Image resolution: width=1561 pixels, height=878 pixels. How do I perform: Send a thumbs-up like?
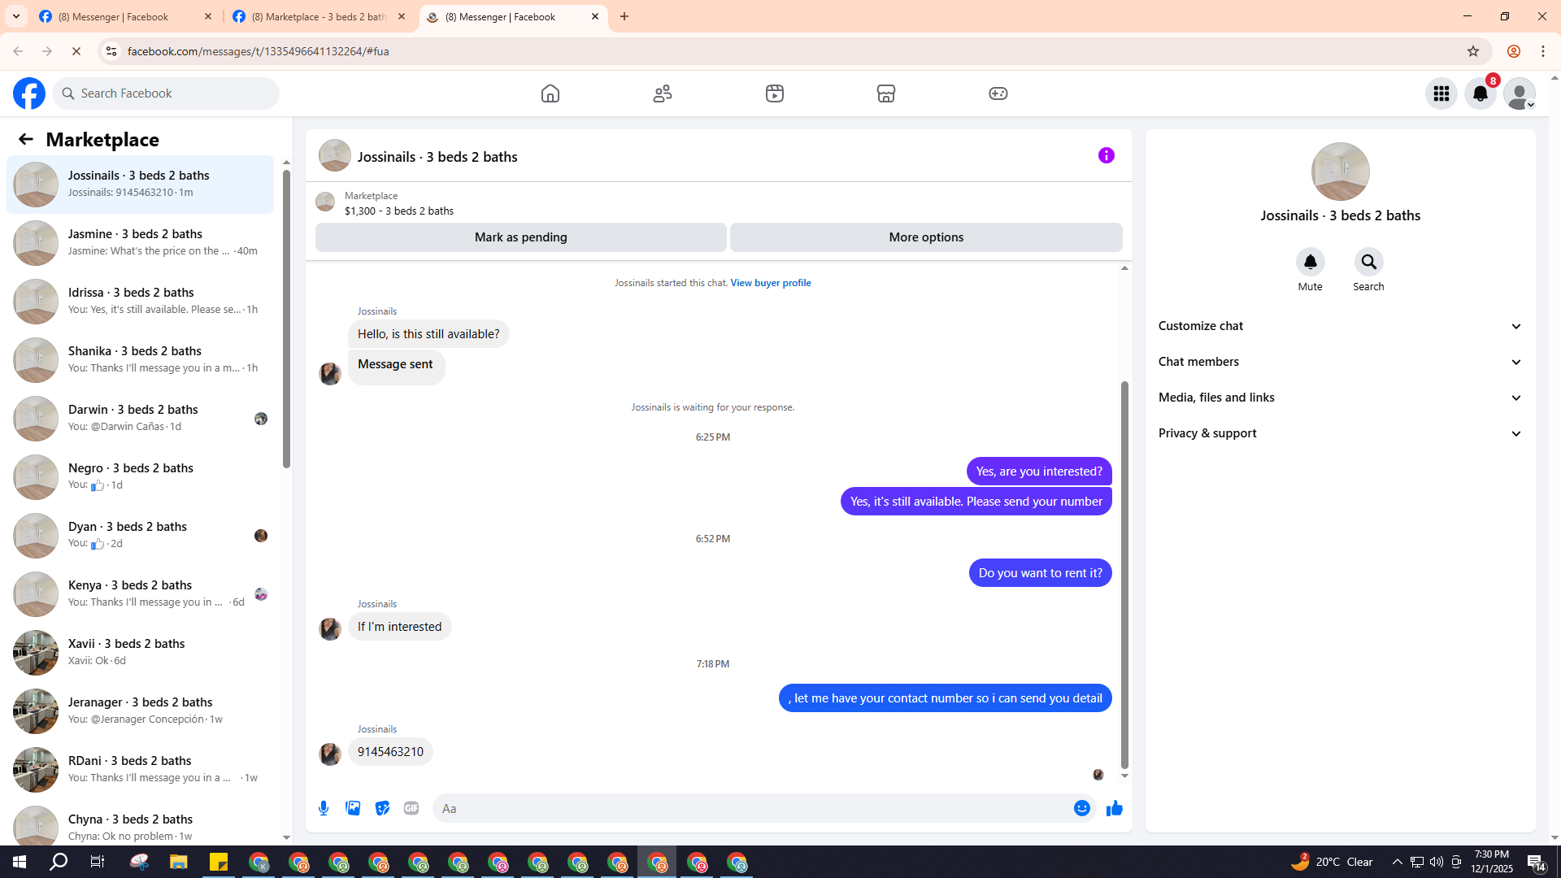pos(1115,808)
